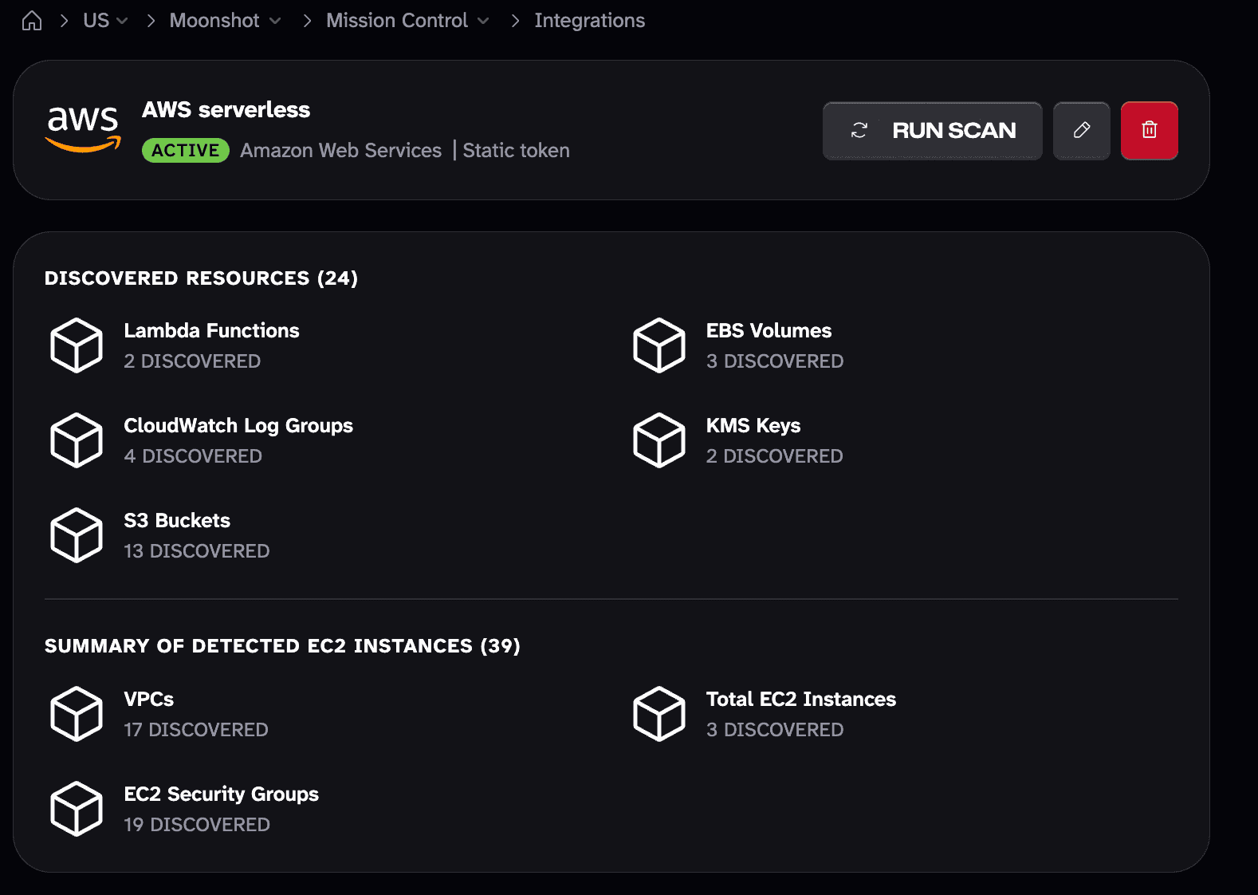Navigate to the Integrations breadcrumb

coord(589,21)
